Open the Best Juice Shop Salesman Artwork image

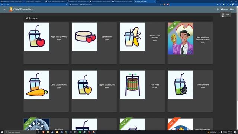[x=181, y=39]
